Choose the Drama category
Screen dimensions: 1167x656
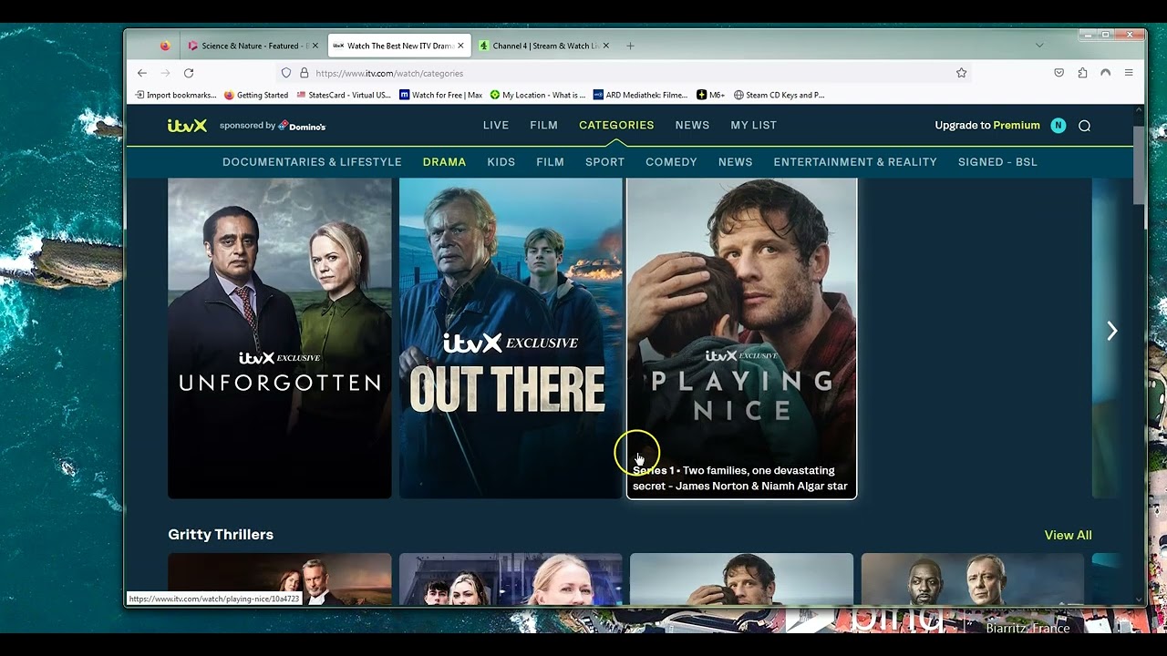[445, 162]
